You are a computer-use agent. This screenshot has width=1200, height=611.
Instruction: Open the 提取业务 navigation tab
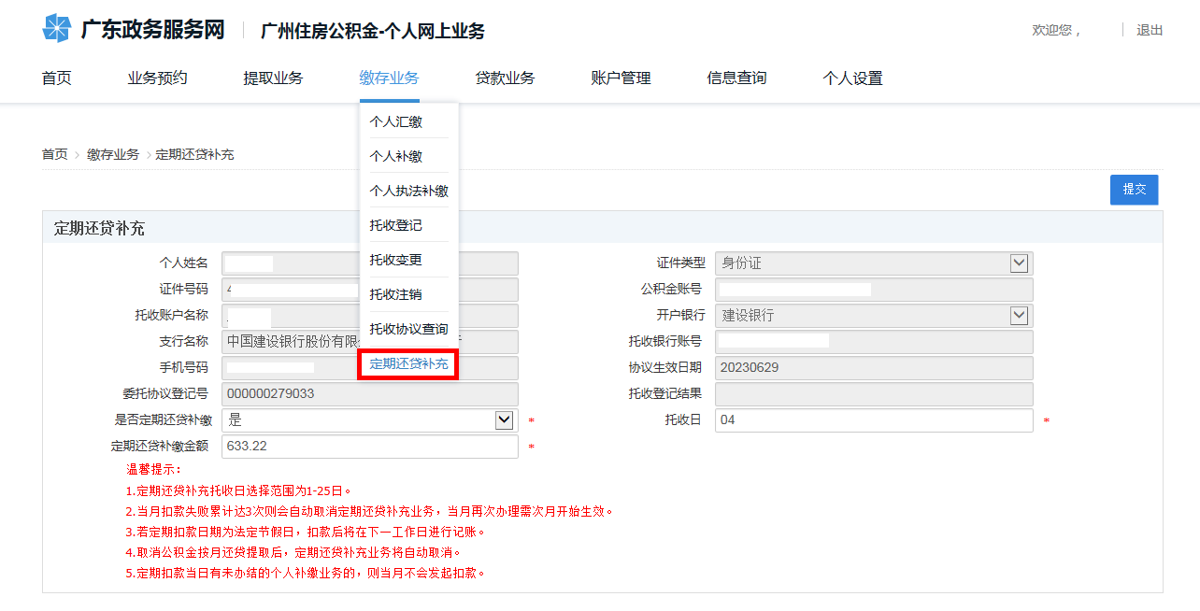273,78
